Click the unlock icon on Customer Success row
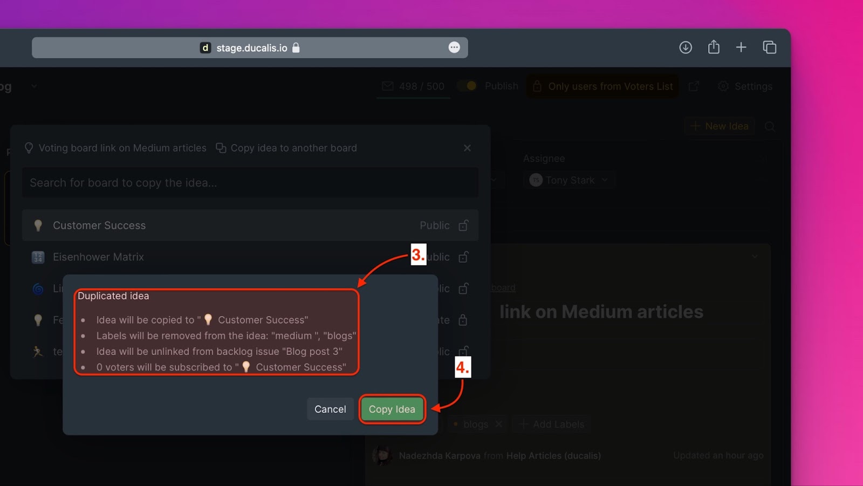Viewport: 863px width, 486px height. [463, 225]
